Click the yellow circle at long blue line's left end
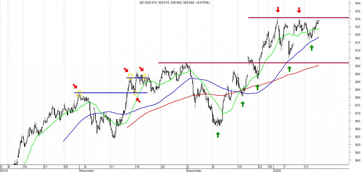This screenshot has width=361, height=172. (79, 93)
